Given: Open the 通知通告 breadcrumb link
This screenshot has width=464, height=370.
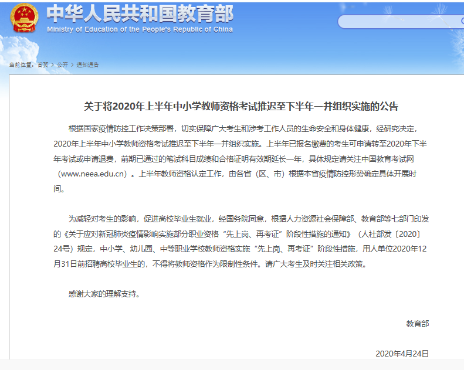Looking at the screenshot, I should coord(88,65).
